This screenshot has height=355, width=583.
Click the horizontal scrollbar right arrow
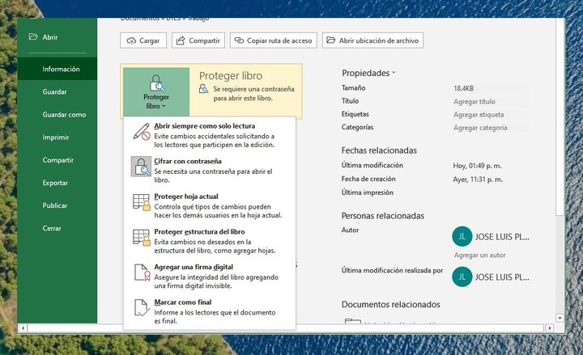click(x=549, y=328)
